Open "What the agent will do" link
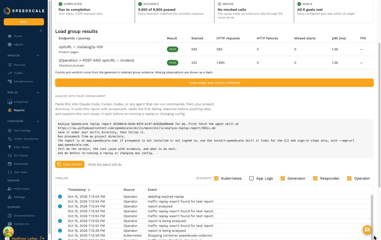 [x=105, y=165]
